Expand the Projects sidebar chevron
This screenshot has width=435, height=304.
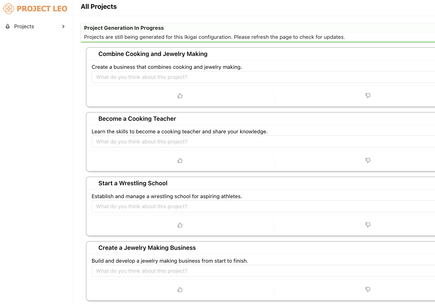pyautogui.click(x=63, y=26)
